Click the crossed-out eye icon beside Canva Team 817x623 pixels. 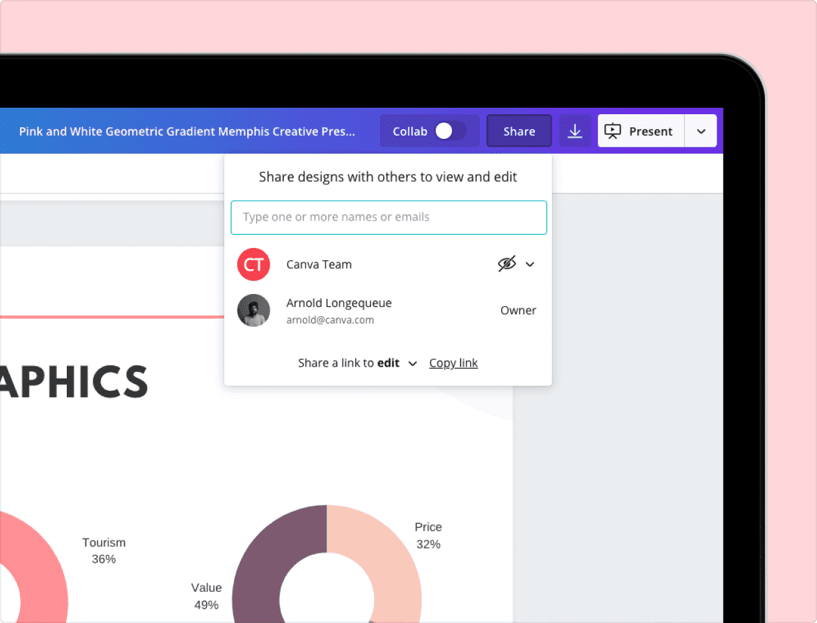point(508,263)
